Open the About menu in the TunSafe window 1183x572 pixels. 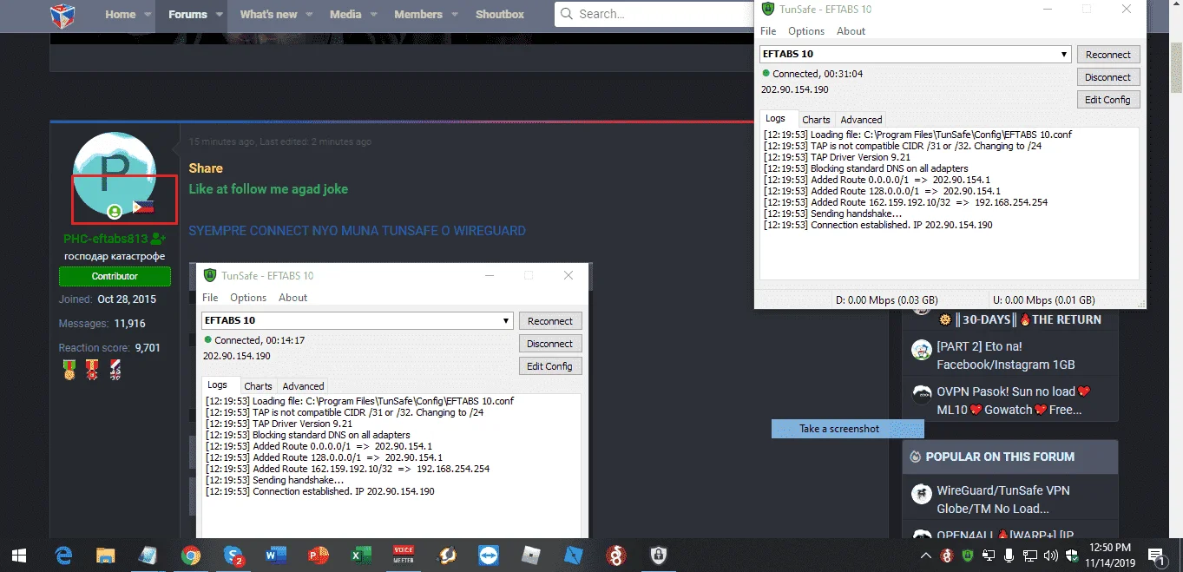(x=851, y=31)
